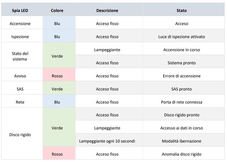Click the "Spia LED" column header

[20, 10]
